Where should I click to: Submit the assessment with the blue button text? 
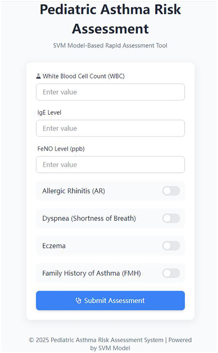(x=114, y=301)
